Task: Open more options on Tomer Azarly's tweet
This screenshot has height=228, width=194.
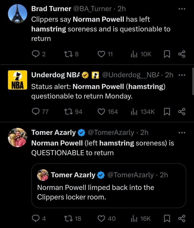Action: [182, 132]
